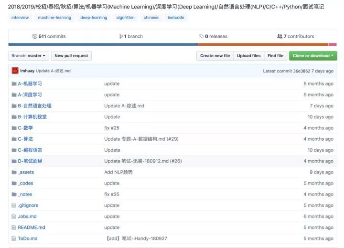Open the Branch: master dropdown

pyautogui.click(x=29, y=56)
